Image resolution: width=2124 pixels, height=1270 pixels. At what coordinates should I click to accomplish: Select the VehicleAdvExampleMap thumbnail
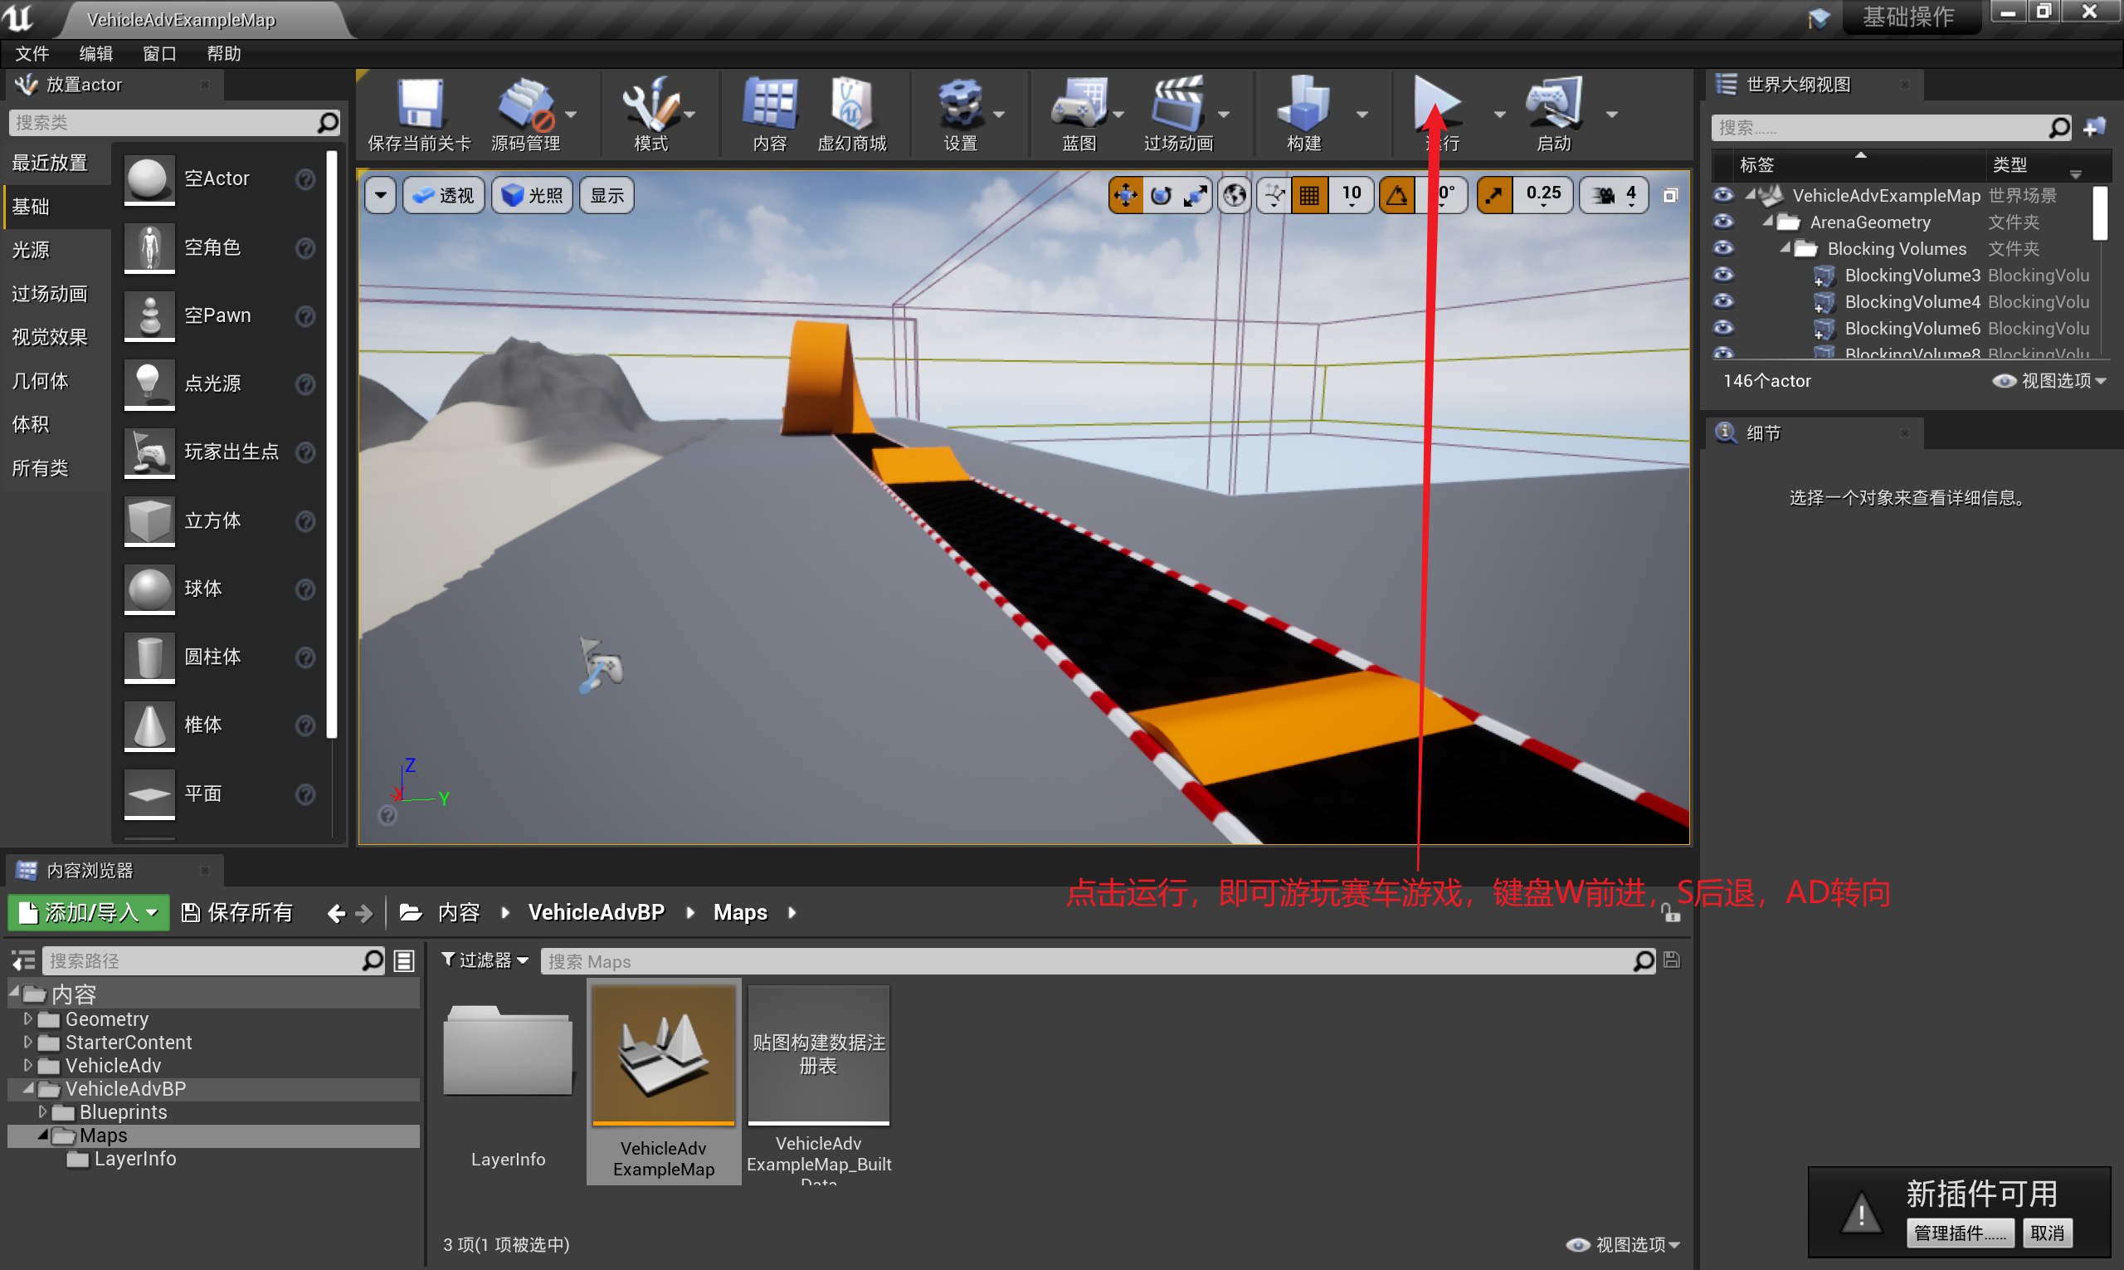663,1054
